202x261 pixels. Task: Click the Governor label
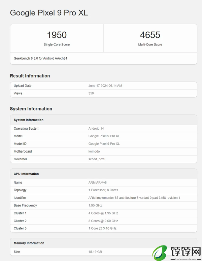[20, 159]
